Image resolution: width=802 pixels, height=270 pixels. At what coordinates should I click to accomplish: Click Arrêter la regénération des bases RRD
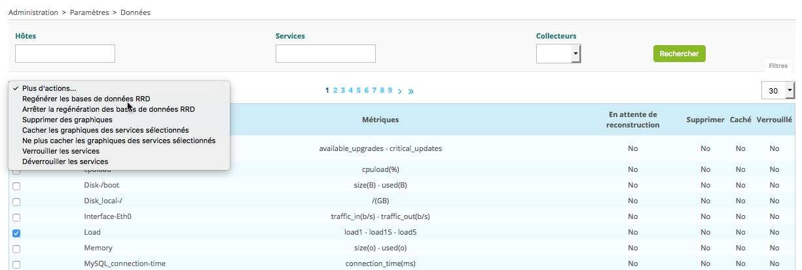(109, 109)
